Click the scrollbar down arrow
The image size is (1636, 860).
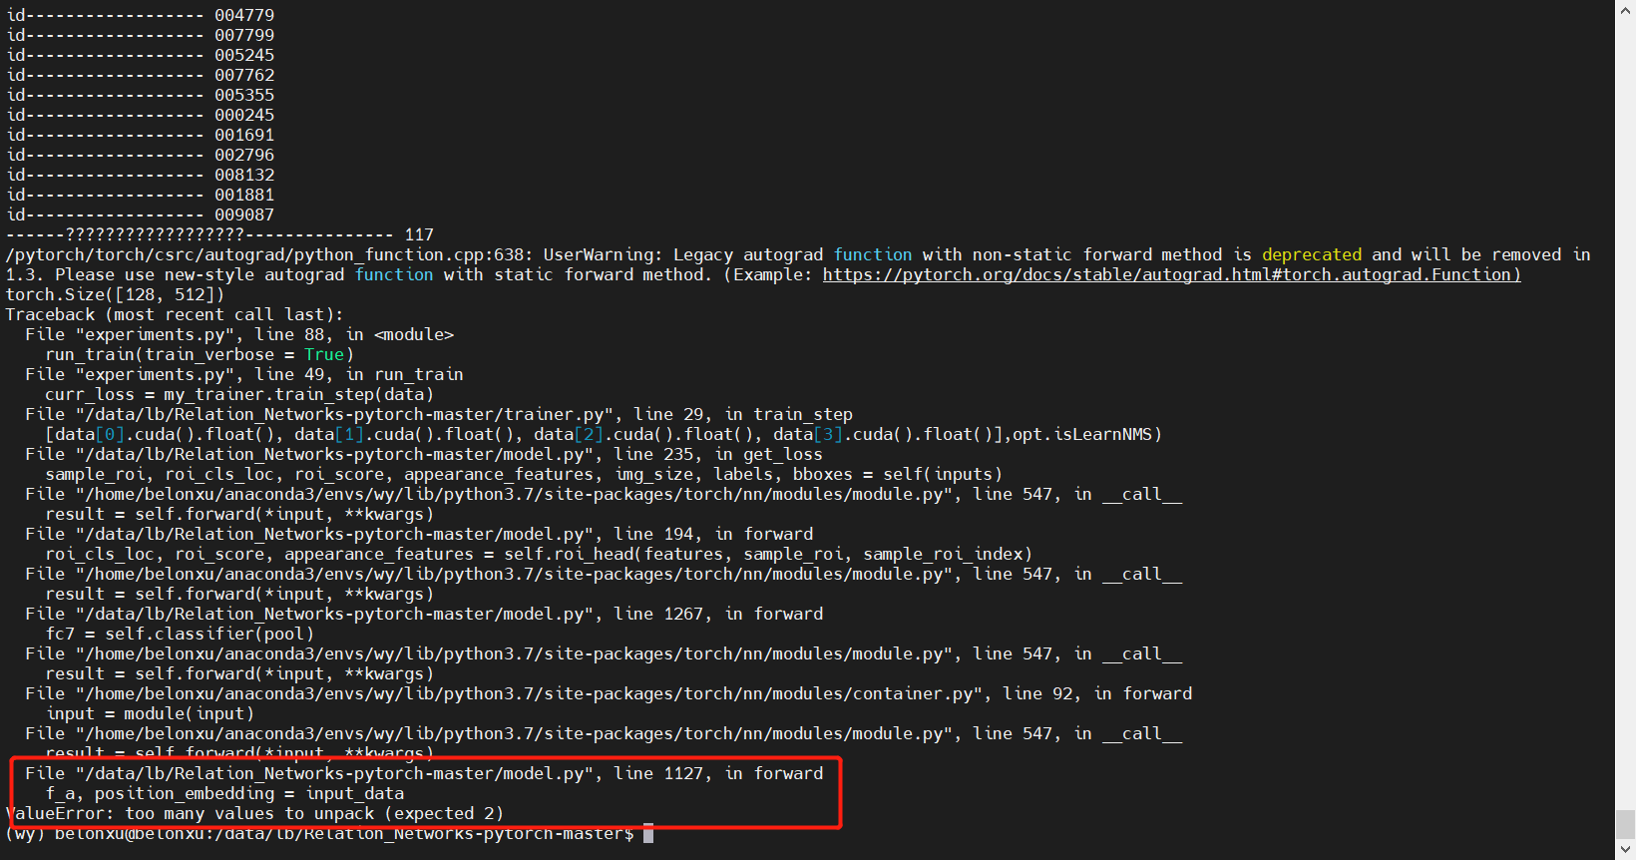(x=1626, y=850)
